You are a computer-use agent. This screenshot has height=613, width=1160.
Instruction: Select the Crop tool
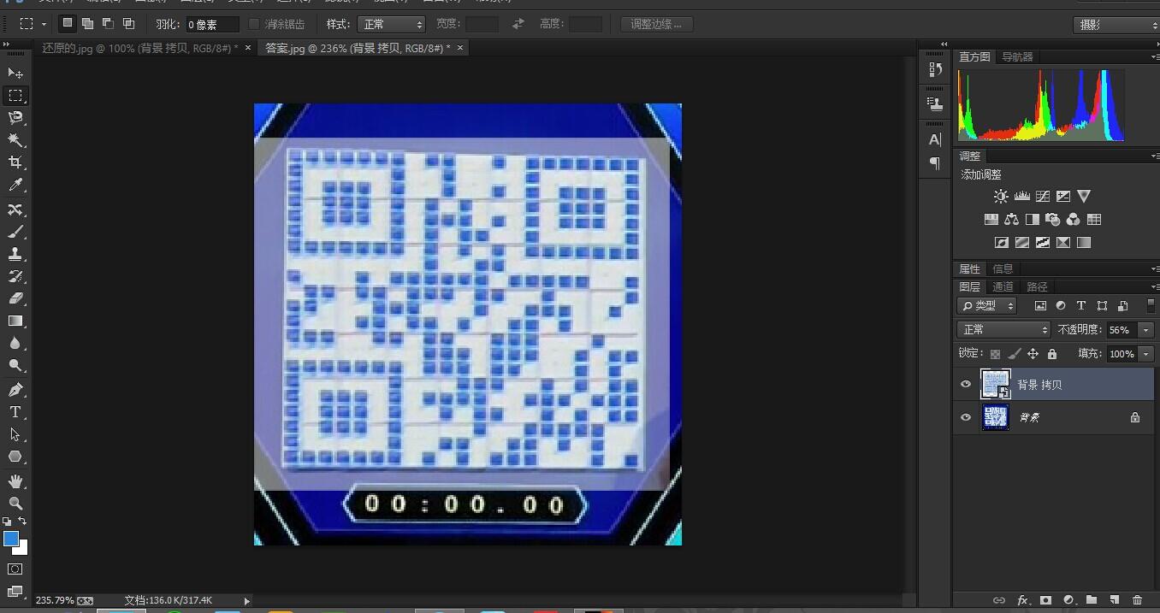pos(15,162)
